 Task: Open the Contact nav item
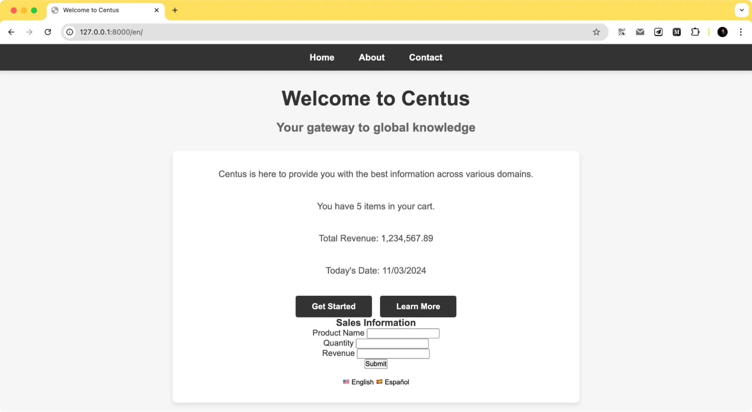[x=425, y=58]
